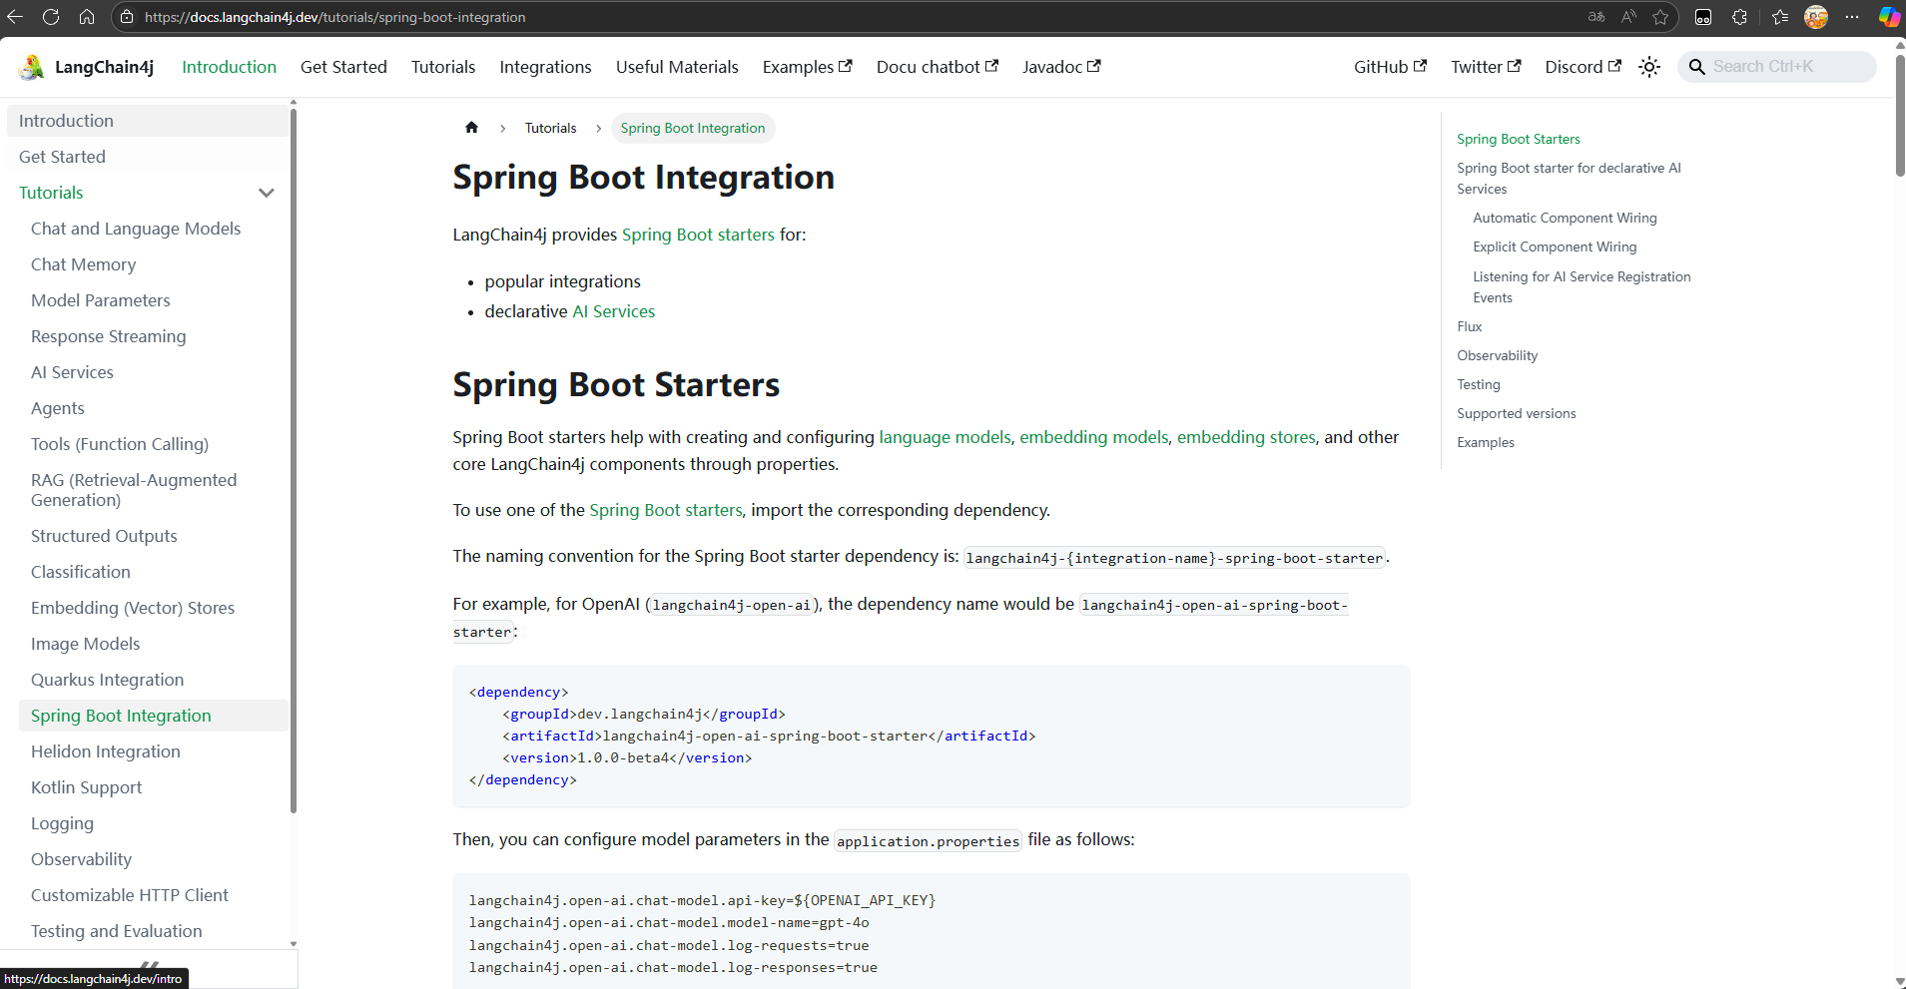
Task: Open browser settings ellipsis menu
Action: pos(1852,17)
